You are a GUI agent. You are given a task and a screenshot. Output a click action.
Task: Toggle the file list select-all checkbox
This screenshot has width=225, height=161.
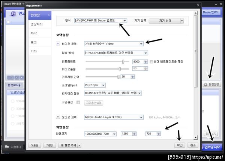tap(9, 22)
